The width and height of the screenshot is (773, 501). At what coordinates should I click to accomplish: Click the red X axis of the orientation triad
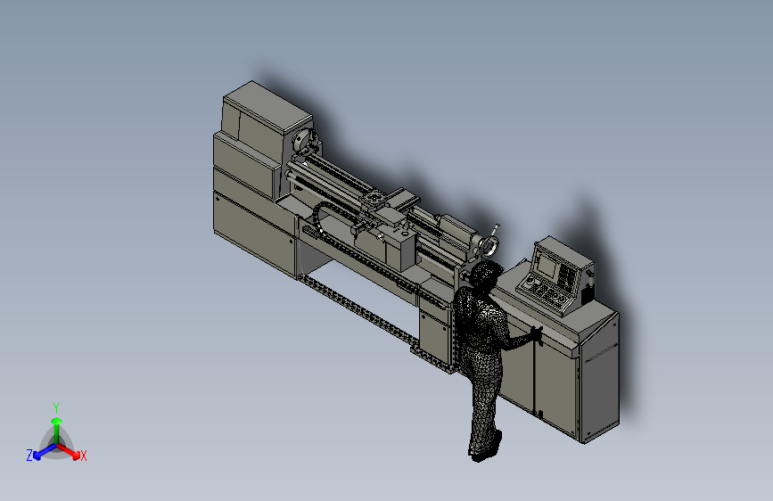(x=69, y=451)
